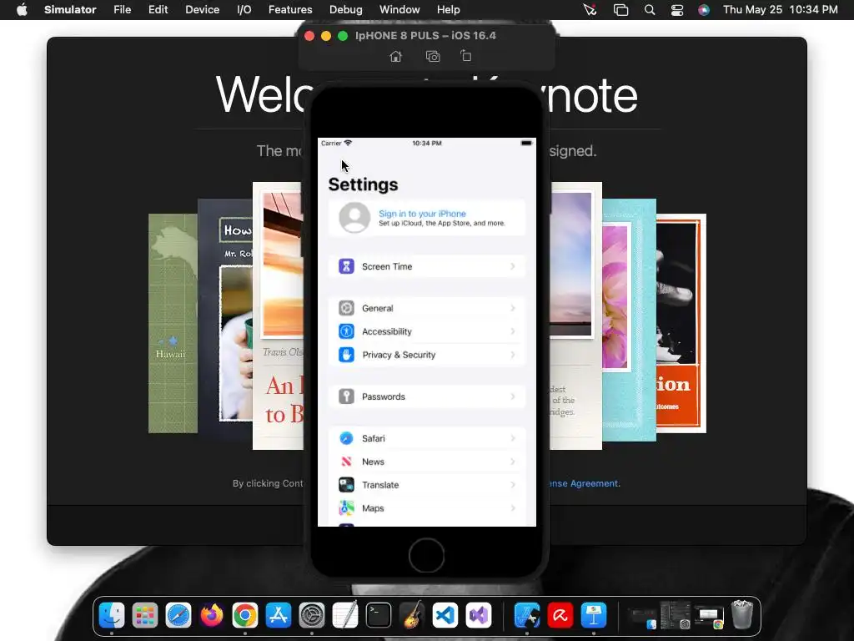Click the menu bar date and time
The height and width of the screenshot is (641, 854).
click(x=781, y=10)
